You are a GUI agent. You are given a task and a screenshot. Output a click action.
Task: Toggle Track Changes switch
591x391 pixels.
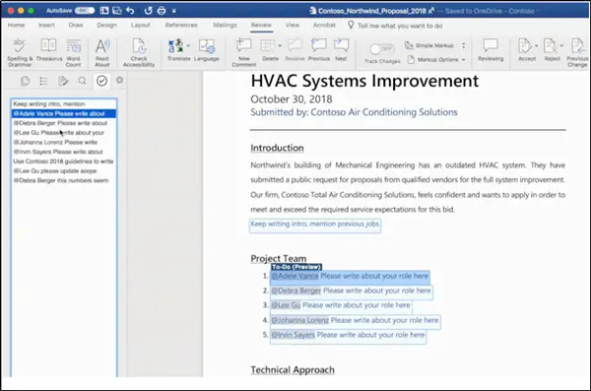point(382,49)
